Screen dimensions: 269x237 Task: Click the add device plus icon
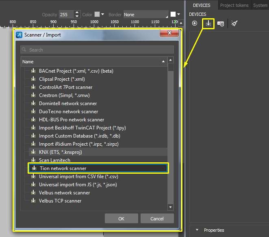point(195,24)
